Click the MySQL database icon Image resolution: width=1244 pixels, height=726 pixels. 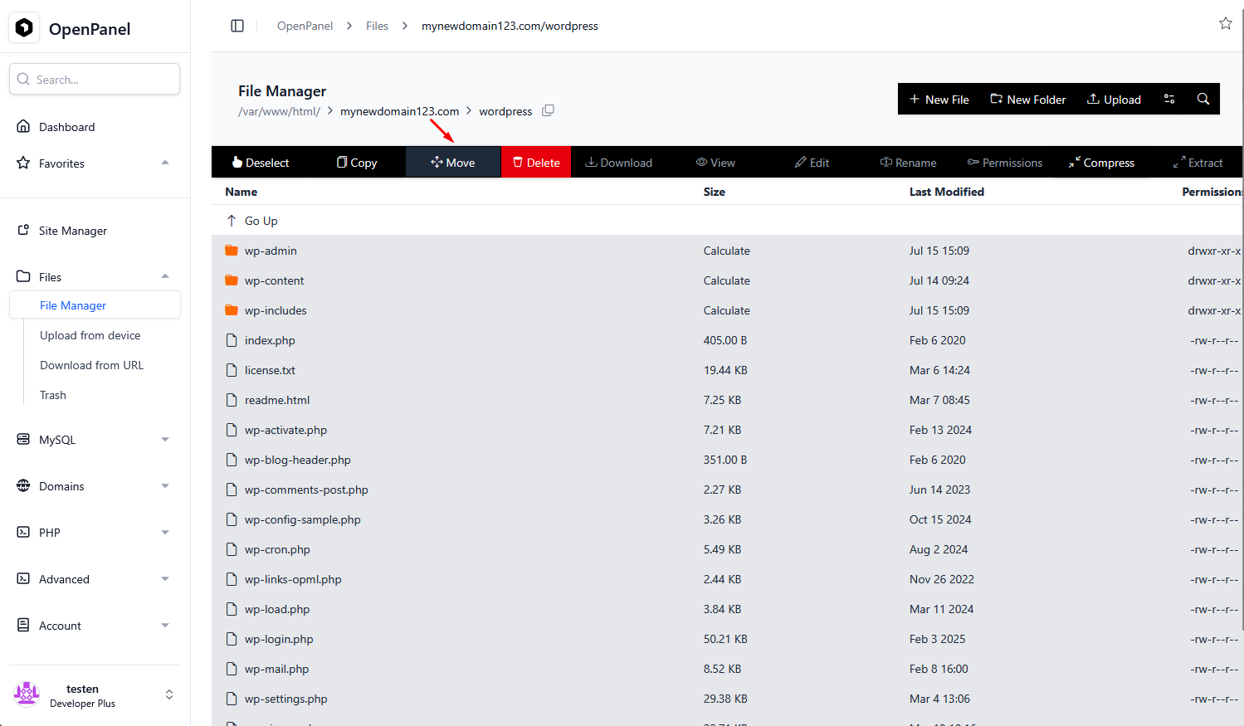pos(23,439)
